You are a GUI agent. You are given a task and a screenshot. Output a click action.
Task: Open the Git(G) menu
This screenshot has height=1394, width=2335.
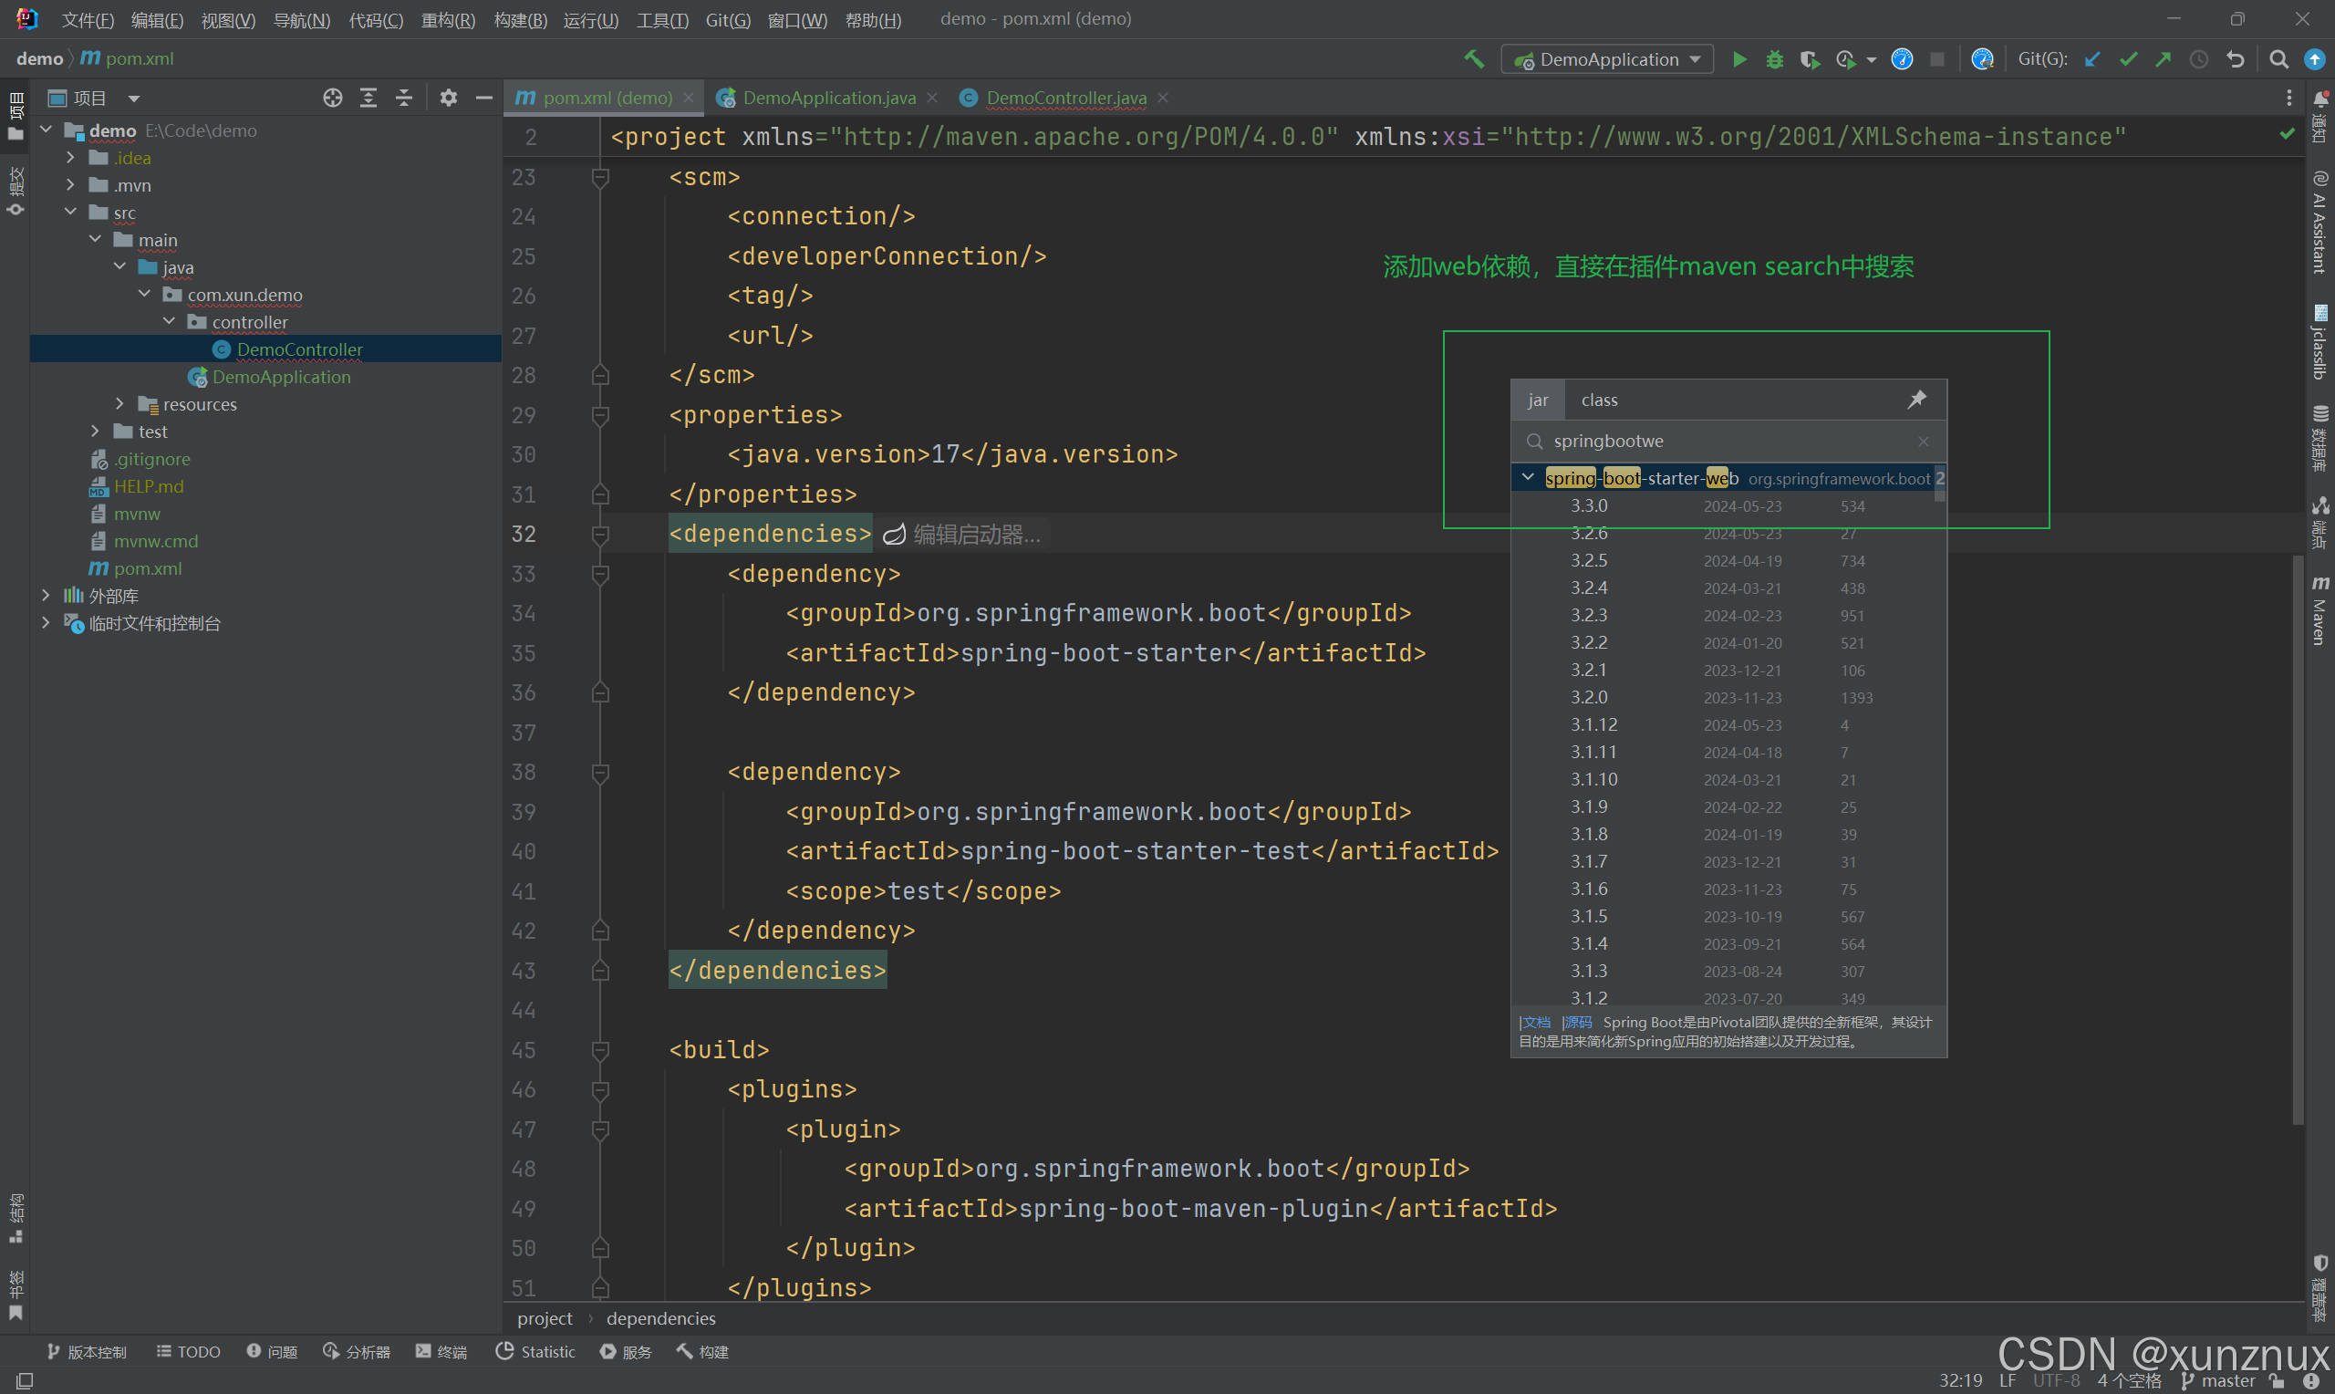728,20
